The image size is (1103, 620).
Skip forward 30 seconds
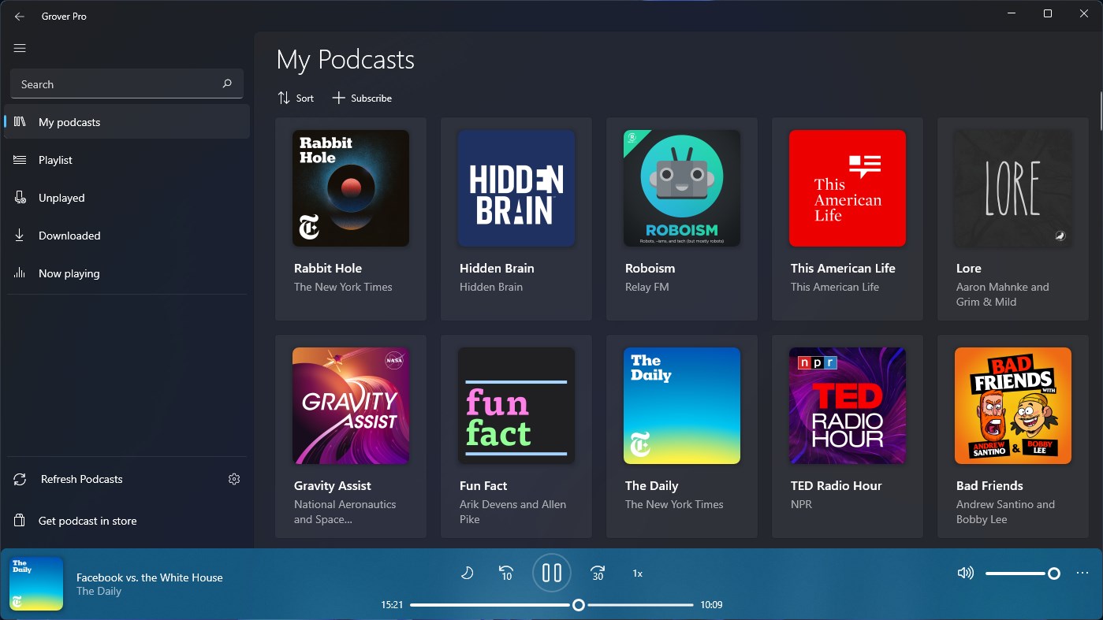coord(597,573)
